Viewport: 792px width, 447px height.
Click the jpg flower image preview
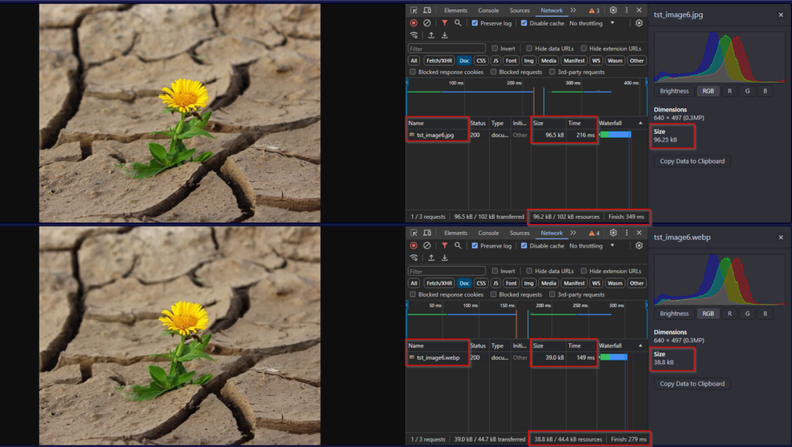tap(179, 113)
